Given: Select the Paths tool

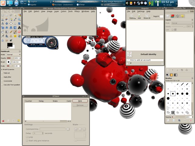Looking at the screenshot, I should click(x=11, y=19).
